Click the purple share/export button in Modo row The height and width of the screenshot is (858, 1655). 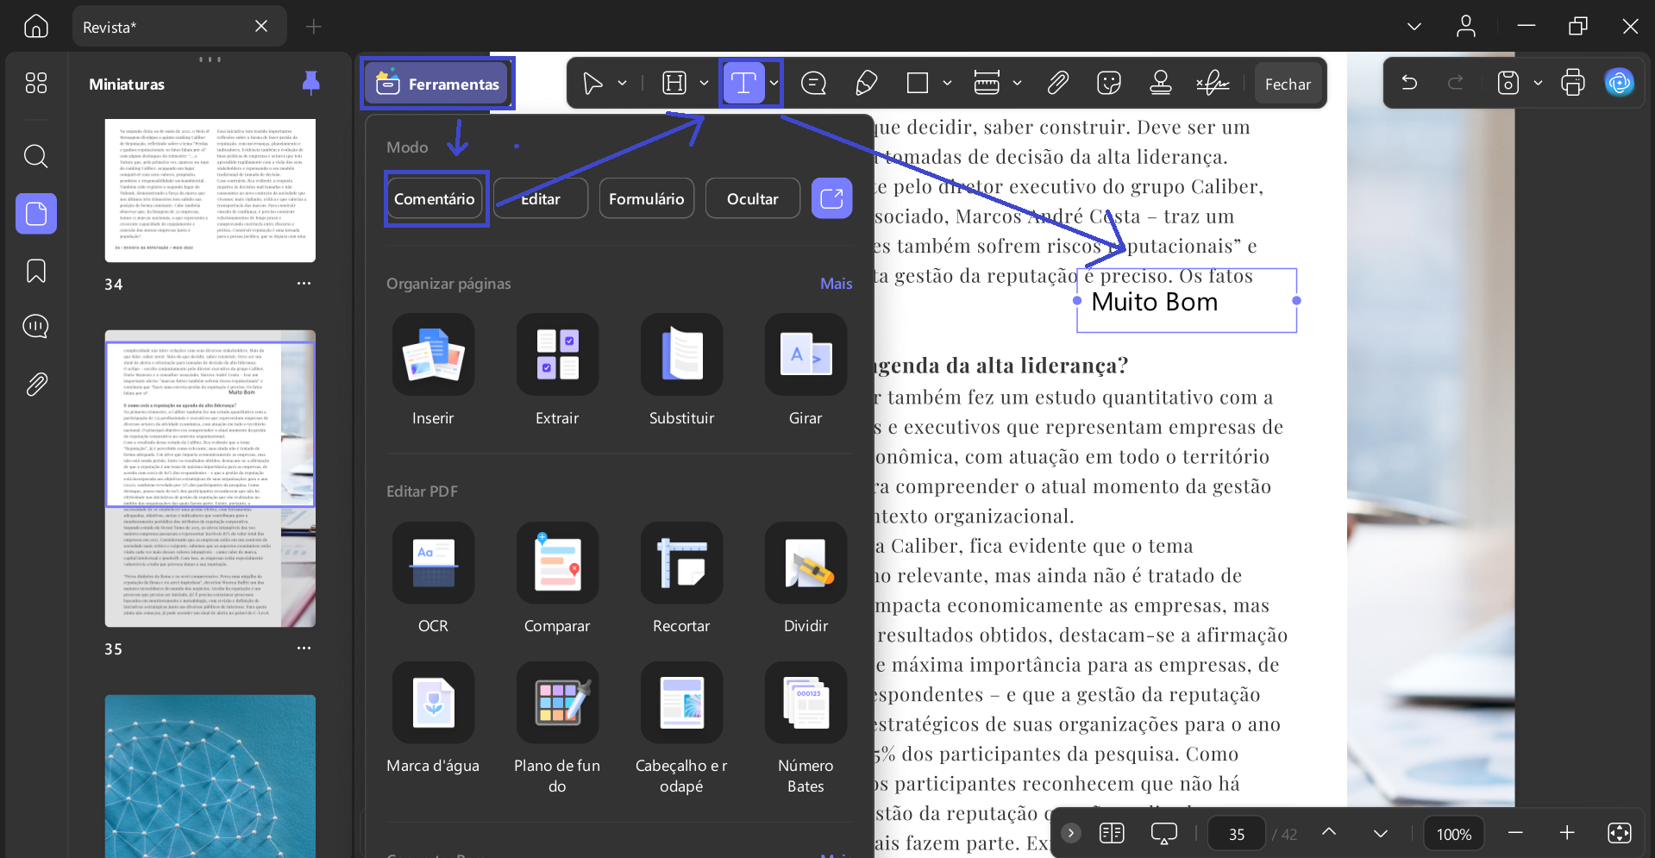[x=832, y=198]
